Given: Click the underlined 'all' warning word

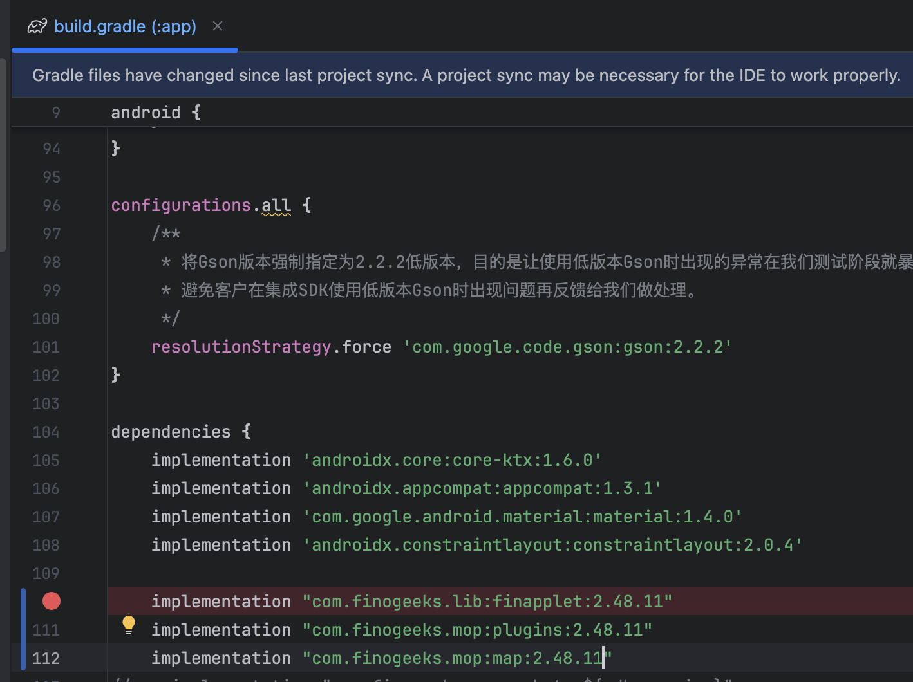Looking at the screenshot, I should click(276, 205).
